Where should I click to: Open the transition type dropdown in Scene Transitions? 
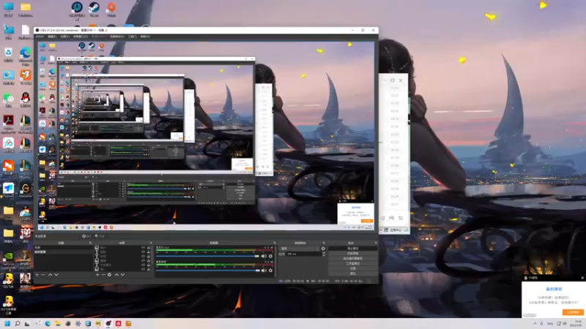coord(300,249)
